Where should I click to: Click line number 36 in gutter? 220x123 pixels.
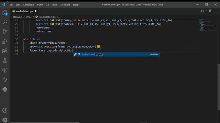[x=16, y=51]
